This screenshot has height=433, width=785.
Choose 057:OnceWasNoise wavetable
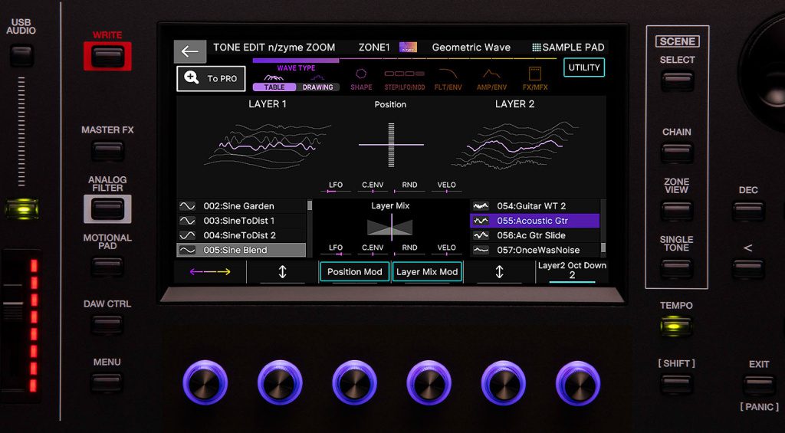pyautogui.click(x=534, y=250)
